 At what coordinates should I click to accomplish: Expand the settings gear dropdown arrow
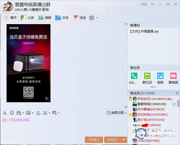click(97, 18)
